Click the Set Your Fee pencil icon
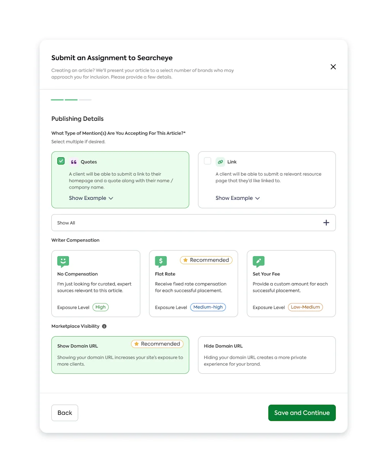Screen dimensions: 392x470 click(258, 261)
